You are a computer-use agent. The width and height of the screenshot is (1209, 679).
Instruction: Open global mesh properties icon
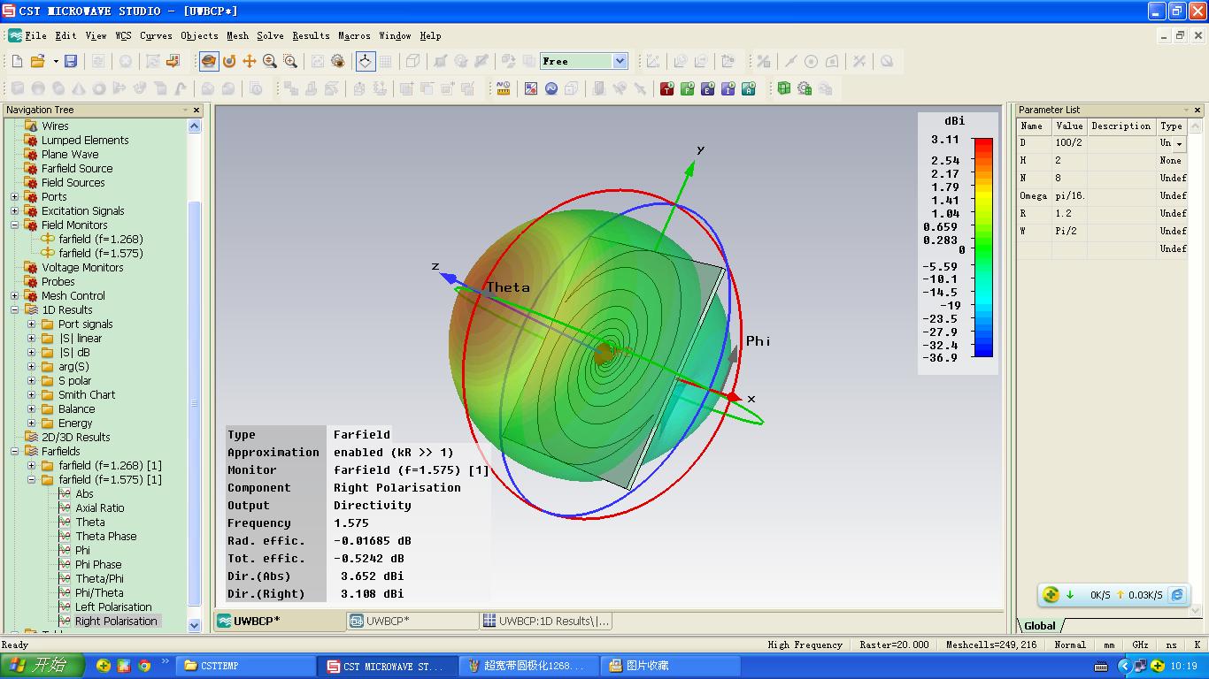[x=805, y=88]
